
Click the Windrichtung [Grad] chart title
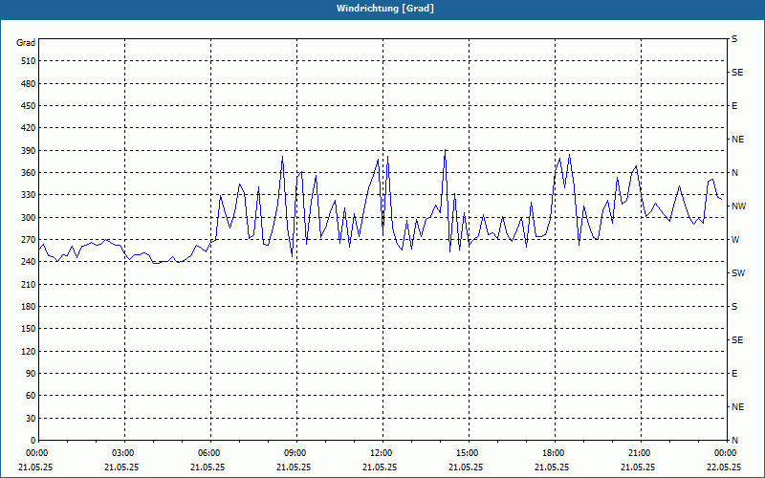pos(385,9)
